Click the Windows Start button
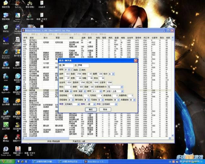Image resolution: width=205 pixels, height=164 pixels. coord(8,162)
